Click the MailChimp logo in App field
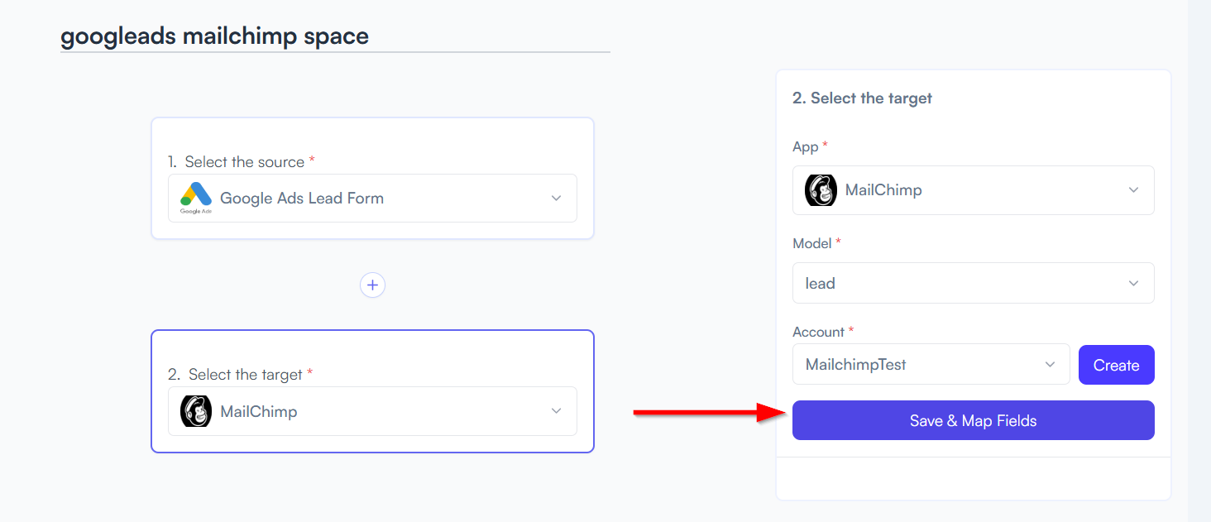The image size is (1211, 522). click(821, 190)
